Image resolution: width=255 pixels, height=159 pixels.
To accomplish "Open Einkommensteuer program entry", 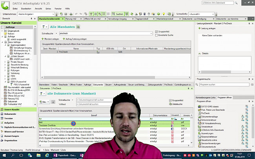I will tap(209, 120).
